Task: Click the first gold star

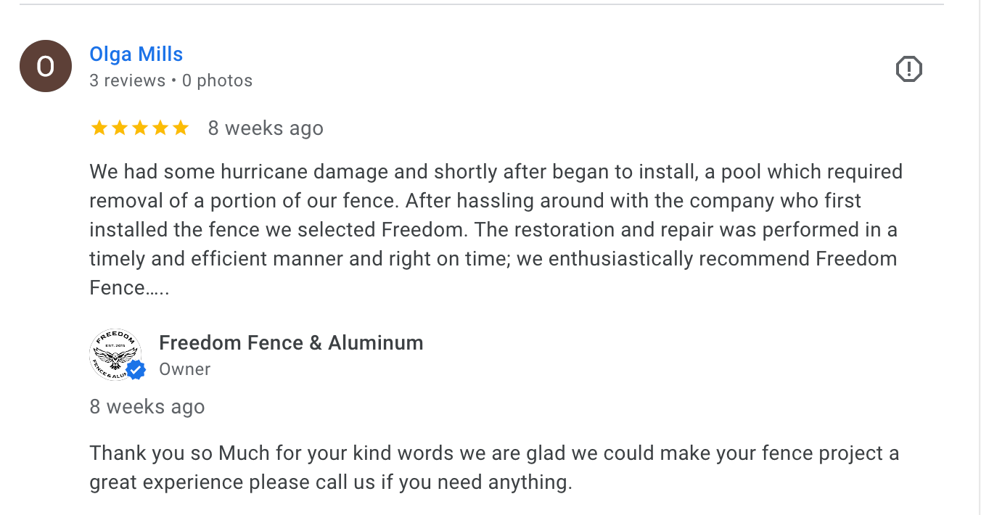Action: (x=99, y=128)
